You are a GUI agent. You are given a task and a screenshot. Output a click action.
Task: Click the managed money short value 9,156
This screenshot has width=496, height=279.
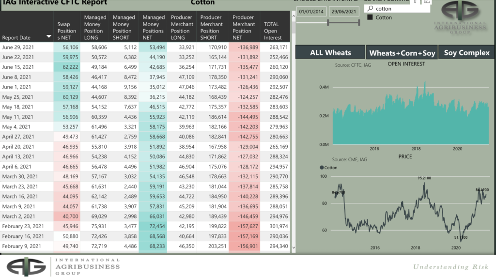(x=130, y=87)
